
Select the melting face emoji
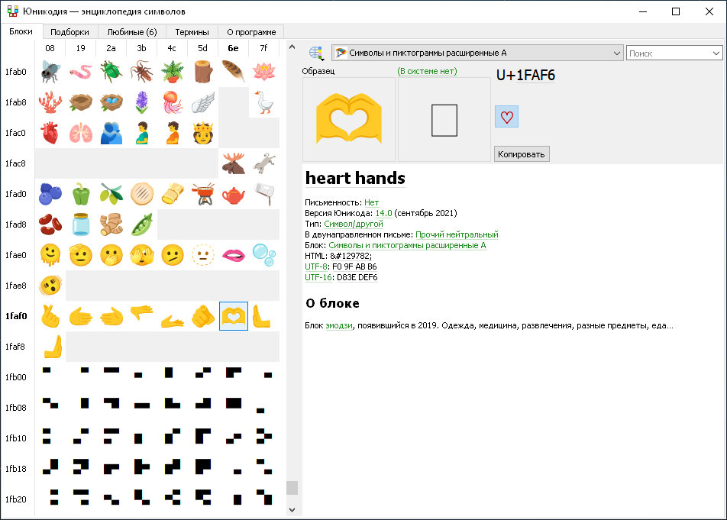coord(50,255)
